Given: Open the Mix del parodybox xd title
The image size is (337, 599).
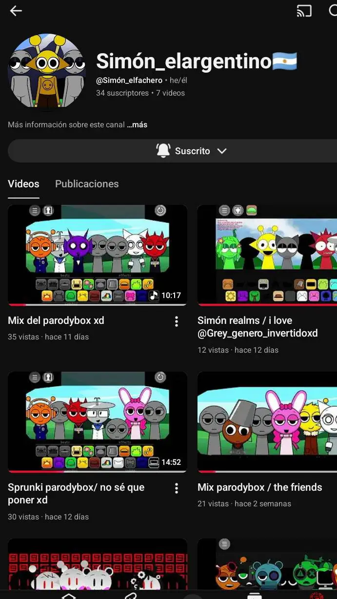Looking at the screenshot, I should click(56, 320).
